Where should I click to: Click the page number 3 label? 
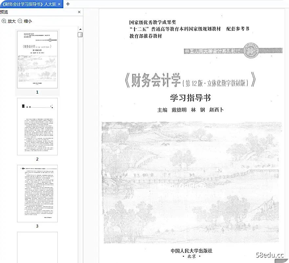click(x=37, y=226)
